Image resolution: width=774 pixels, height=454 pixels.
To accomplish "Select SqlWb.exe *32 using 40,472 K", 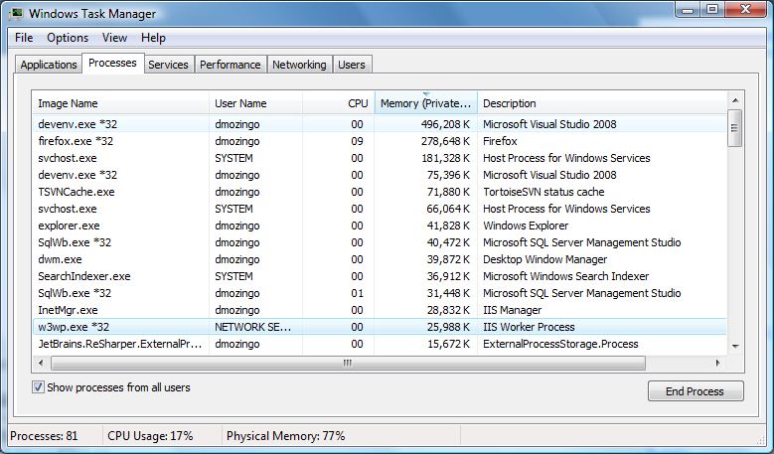I will point(380,242).
